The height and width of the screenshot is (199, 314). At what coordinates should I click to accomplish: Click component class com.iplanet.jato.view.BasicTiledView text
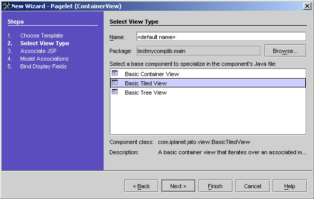[204, 142]
